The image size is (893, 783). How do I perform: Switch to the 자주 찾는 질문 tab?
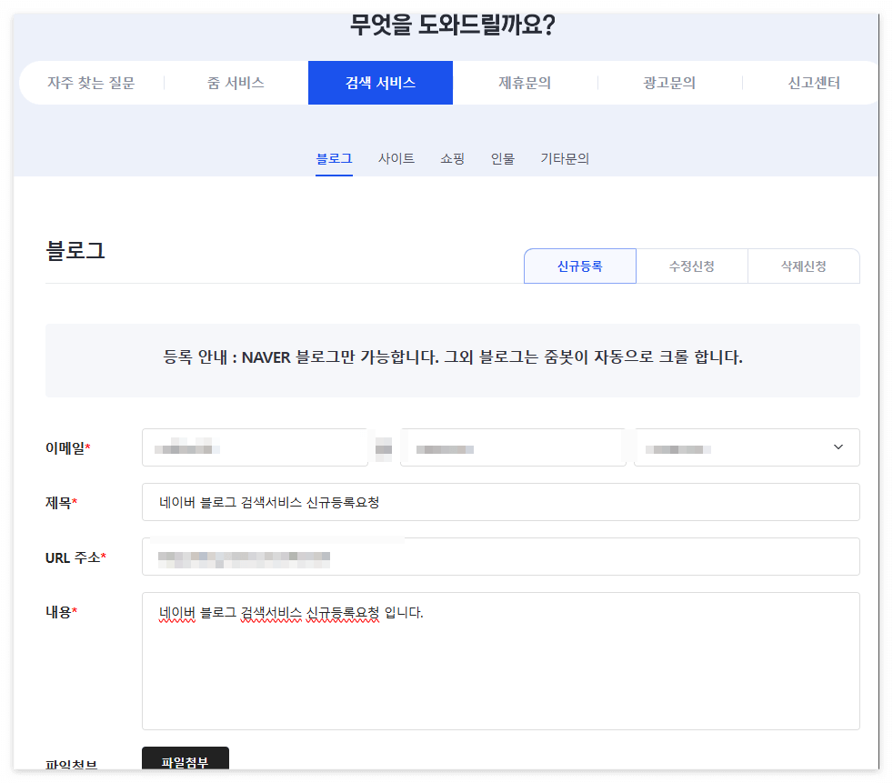[92, 82]
